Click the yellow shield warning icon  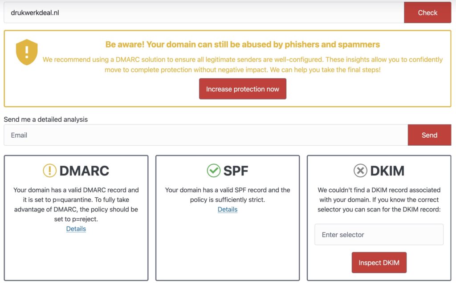27,52
